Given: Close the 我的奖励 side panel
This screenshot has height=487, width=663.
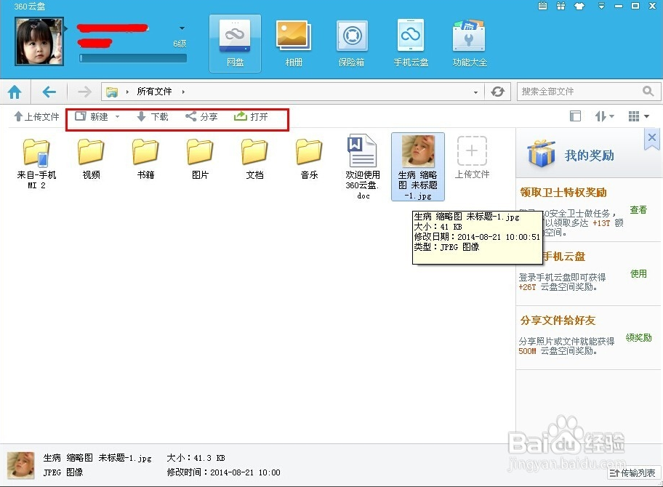Looking at the screenshot, I should coord(651,138).
